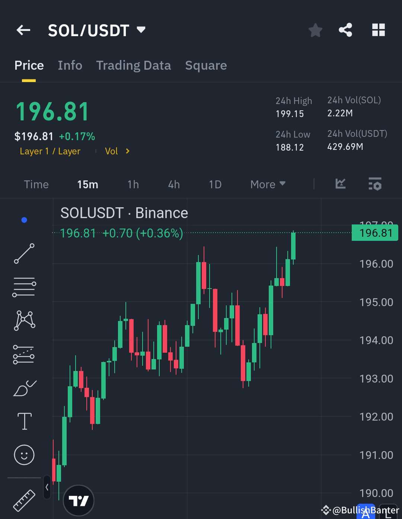Screen dimensions: 402x519
Task: Switch to the Trading Data tab
Action: point(134,65)
